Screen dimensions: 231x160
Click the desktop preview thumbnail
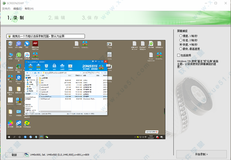(86, 90)
